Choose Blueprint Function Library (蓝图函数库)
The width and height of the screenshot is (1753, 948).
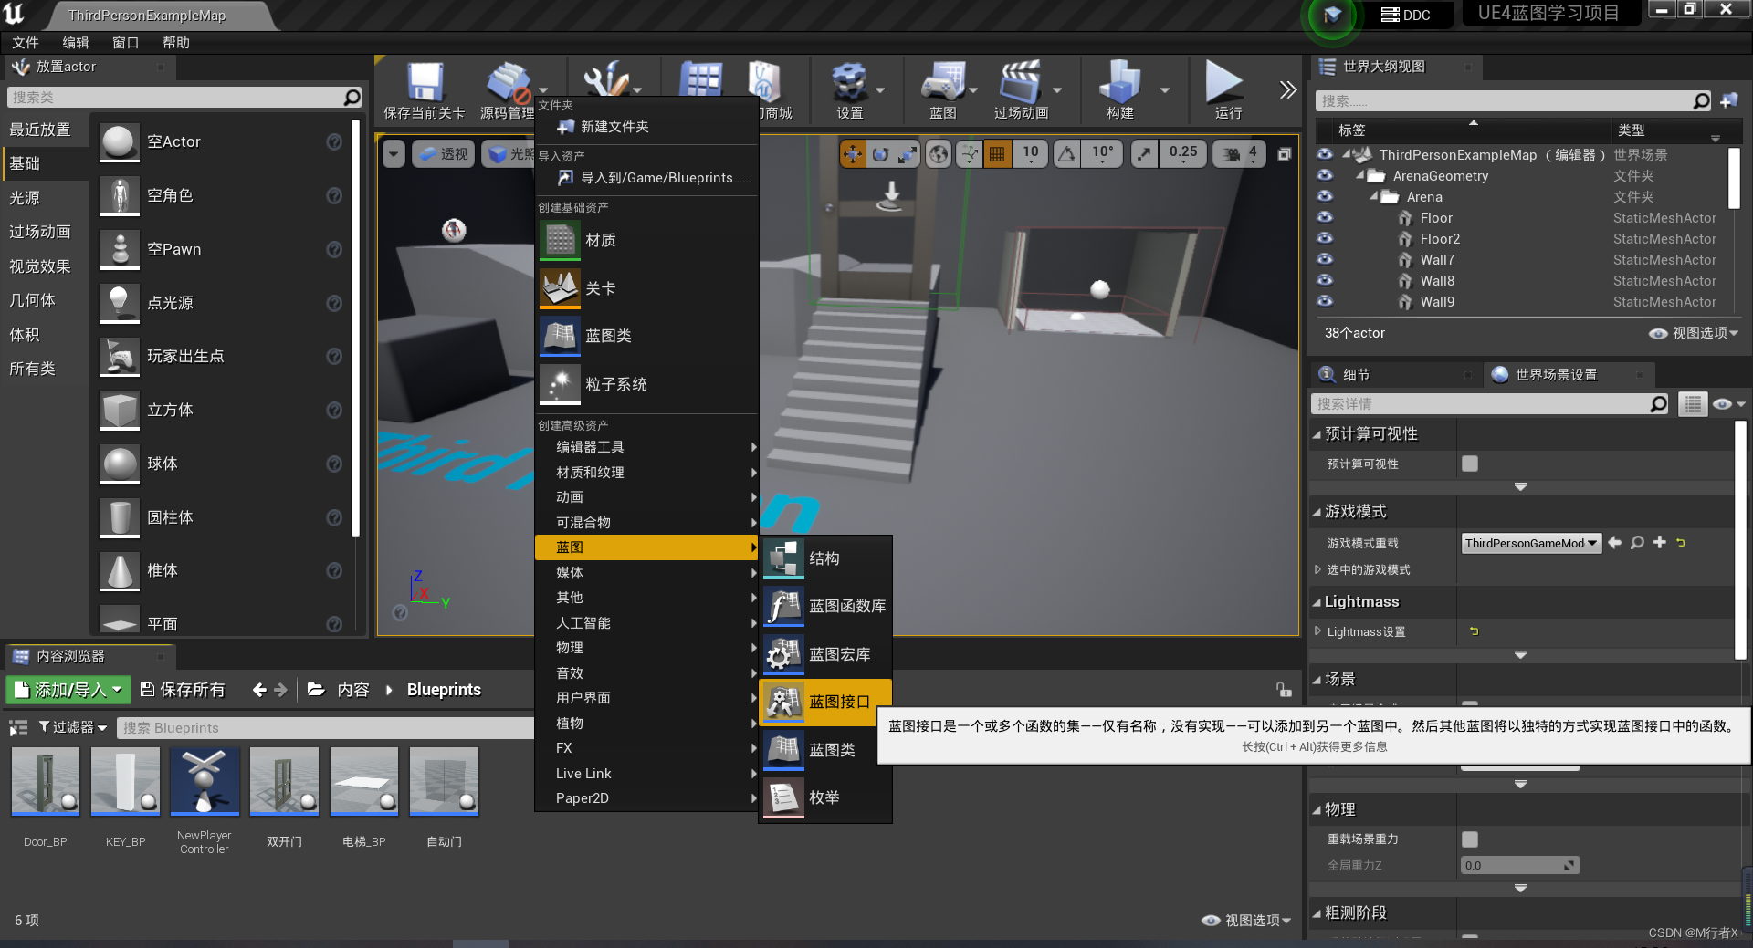coord(825,606)
